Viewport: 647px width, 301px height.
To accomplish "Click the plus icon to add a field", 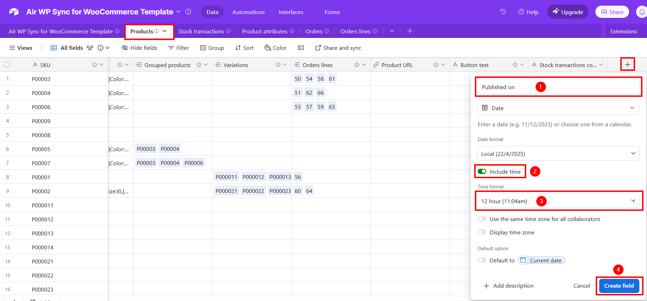I will pyautogui.click(x=627, y=65).
